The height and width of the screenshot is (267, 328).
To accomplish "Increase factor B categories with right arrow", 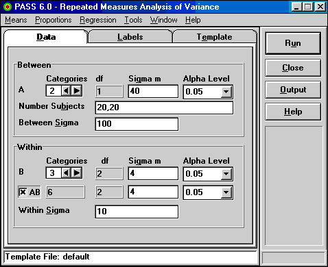I will coord(77,173).
